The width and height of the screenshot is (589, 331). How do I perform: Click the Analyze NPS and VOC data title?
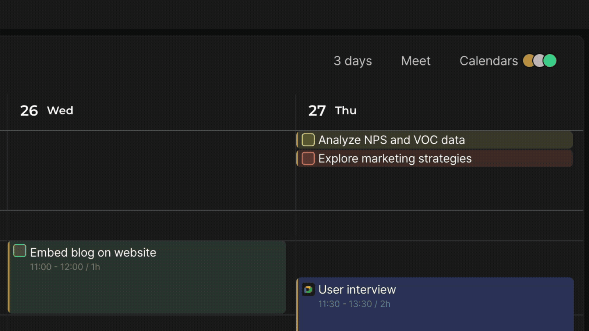[x=392, y=140]
